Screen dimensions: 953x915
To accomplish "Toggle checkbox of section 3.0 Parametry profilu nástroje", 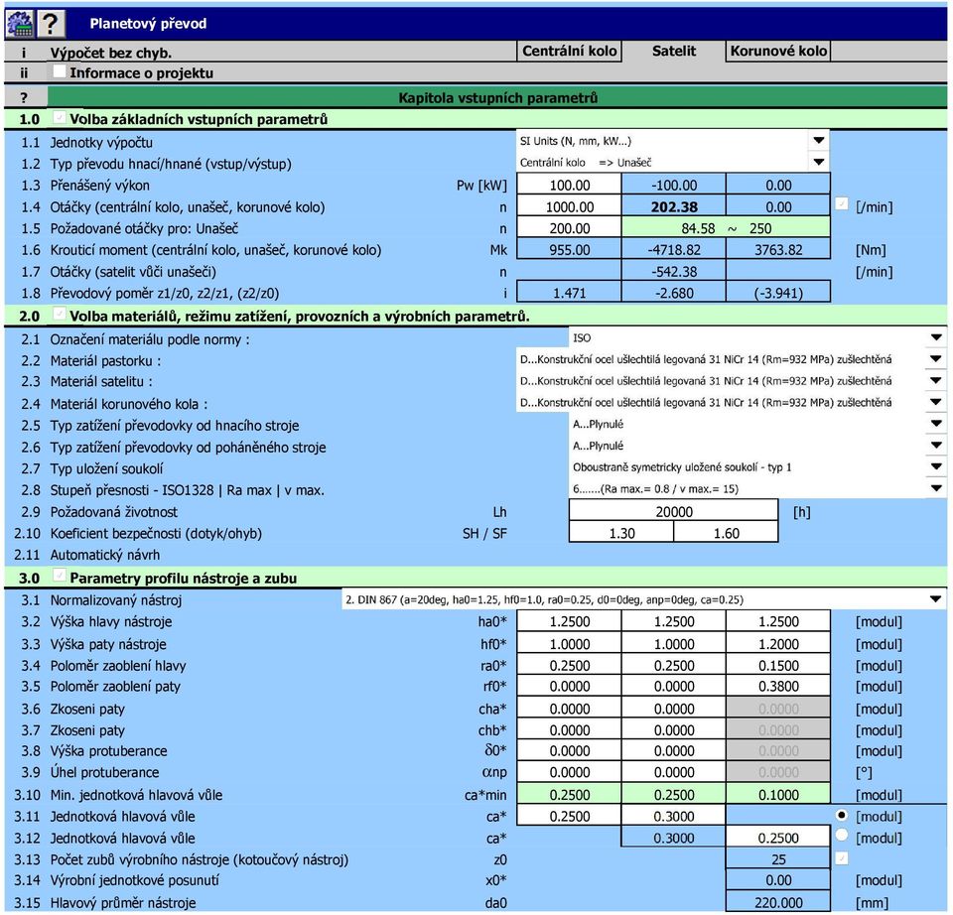I will (x=59, y=575).
